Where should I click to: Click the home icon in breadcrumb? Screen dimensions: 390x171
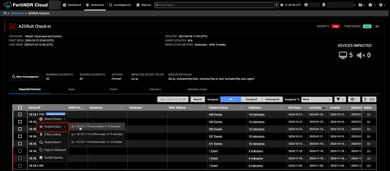pos(5,13)
